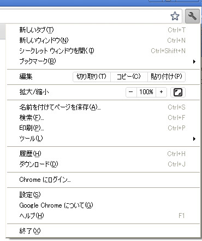The image size is (202, 241).
Task: Select 新しいタブ(T) menu item
Action: click(103, 30)
